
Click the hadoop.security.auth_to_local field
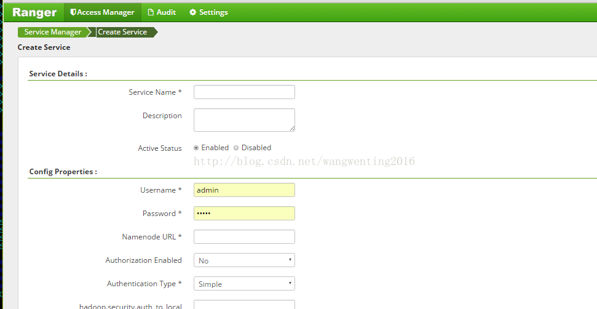pyautogui.click(x=244, y=305)
